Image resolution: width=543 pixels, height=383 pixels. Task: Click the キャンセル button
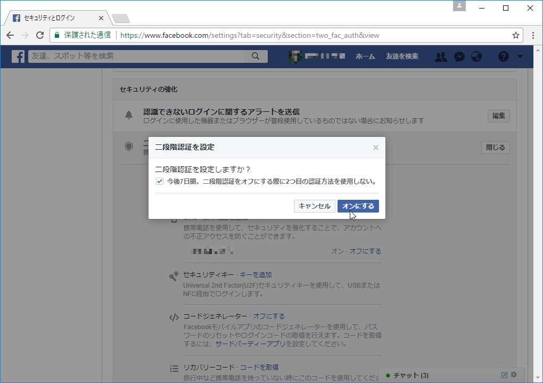pyautogui.click(x=314, y=206)
